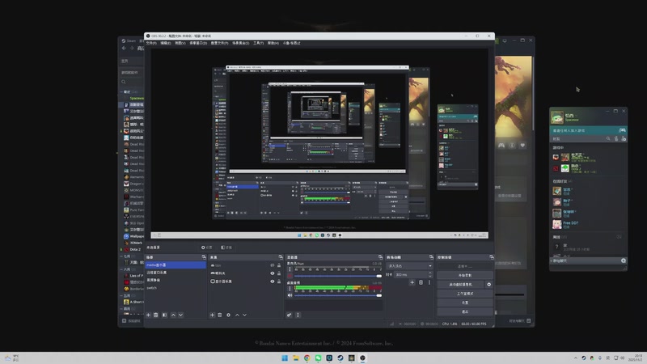Open the 视图 menu in OBS
The height and width of the screenshot is (364, 647).
click(x=180, y=43)
